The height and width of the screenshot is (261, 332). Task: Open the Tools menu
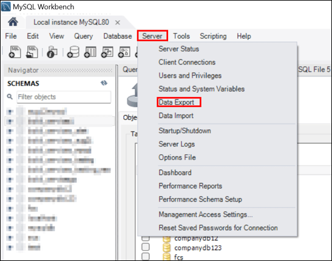tap(181, 36)
